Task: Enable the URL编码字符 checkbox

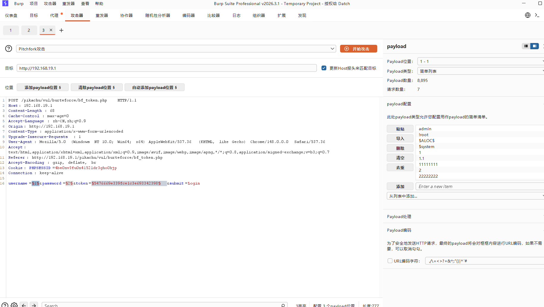Action: 390,261
